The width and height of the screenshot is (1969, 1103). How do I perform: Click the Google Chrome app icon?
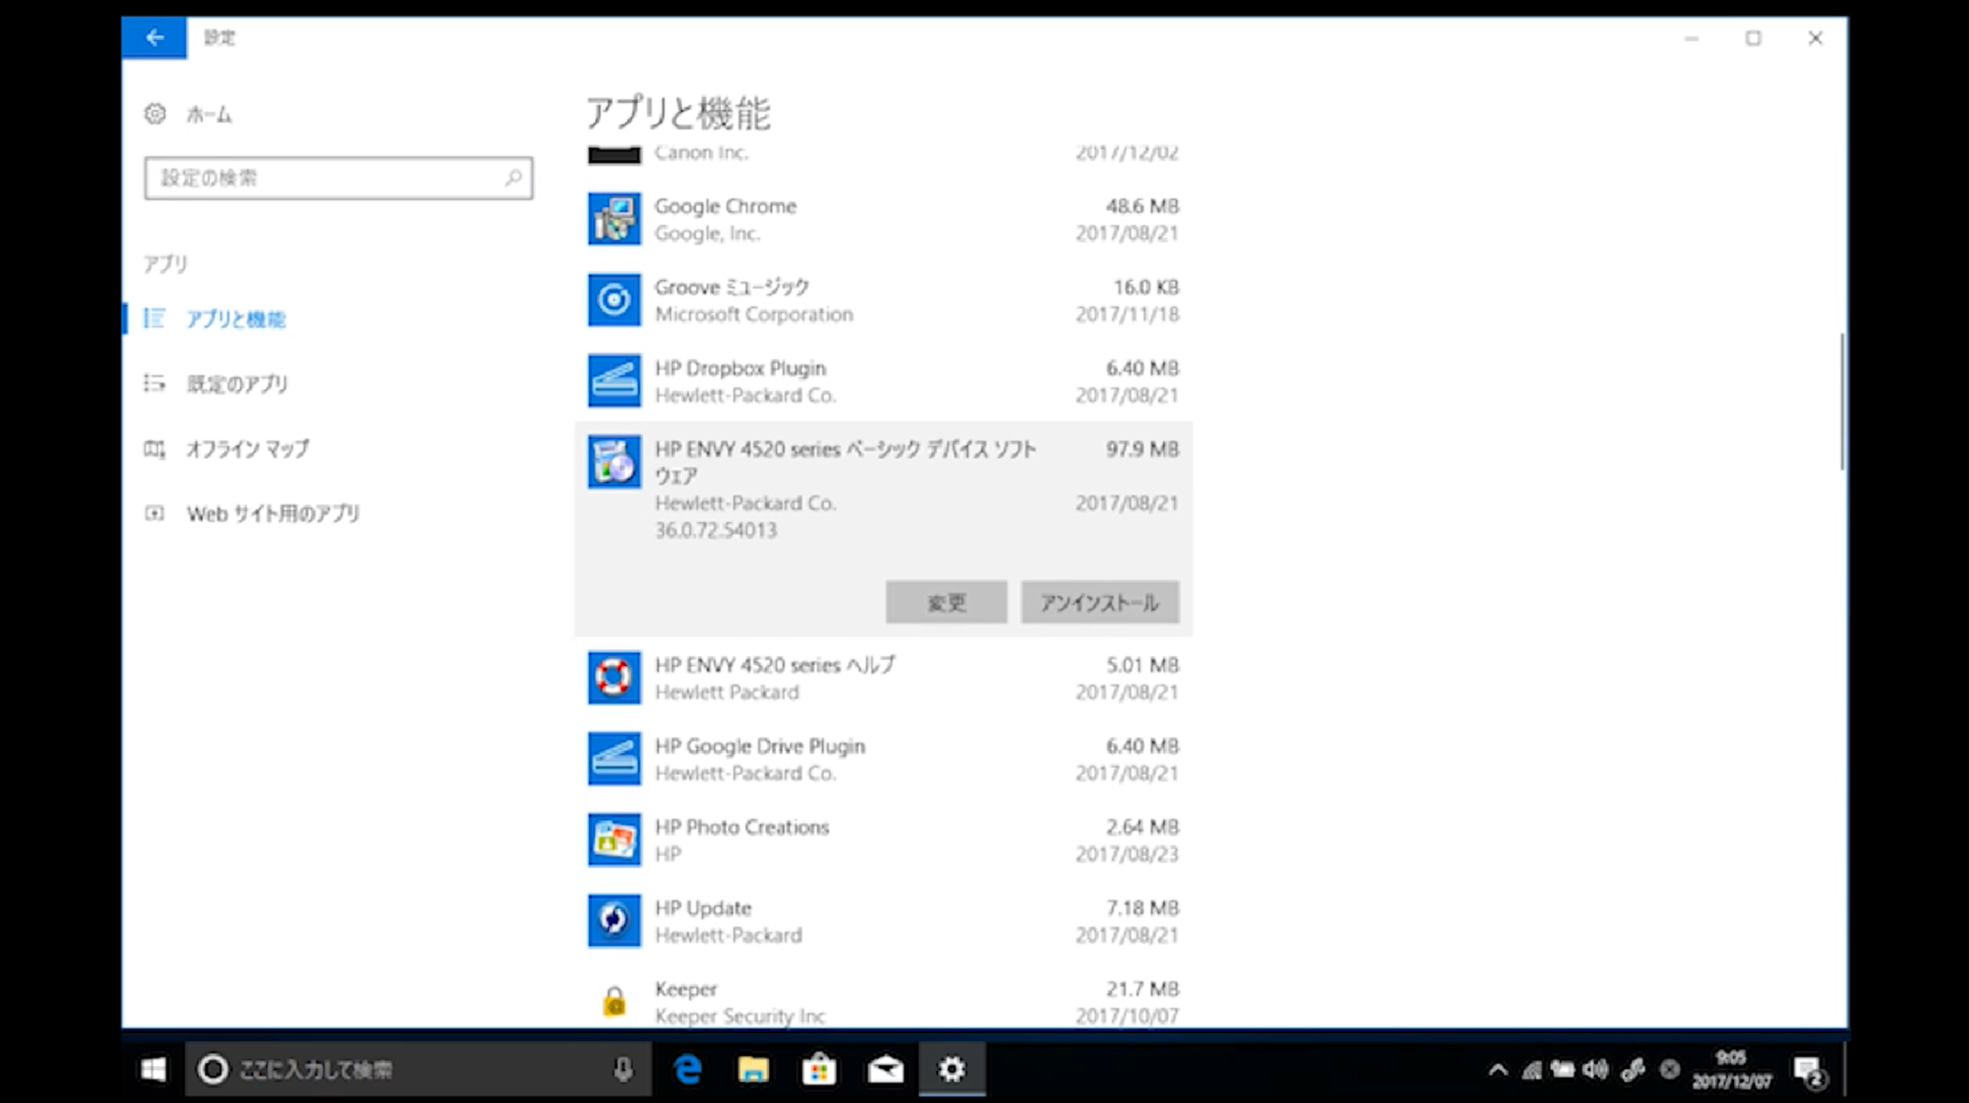[613, 219]
